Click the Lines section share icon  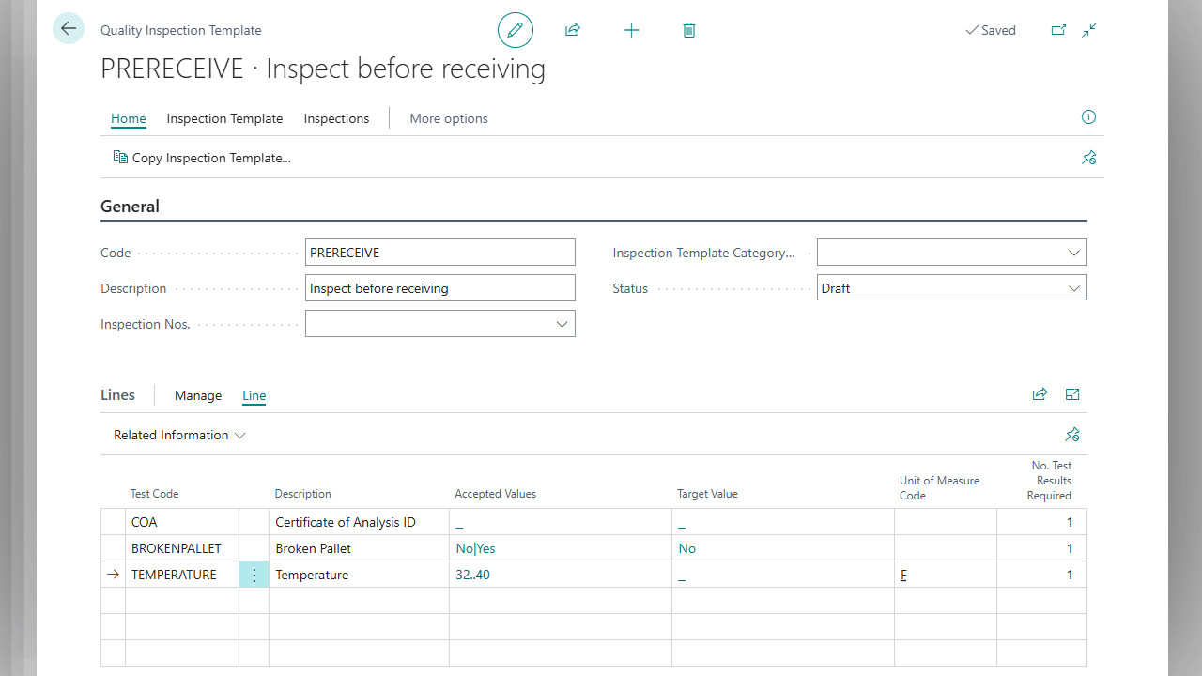click(1040, 394)
